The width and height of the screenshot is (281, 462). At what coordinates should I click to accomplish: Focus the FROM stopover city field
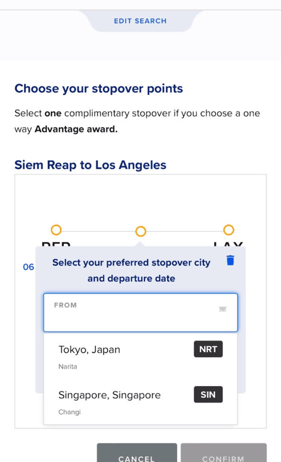(141, 312)
